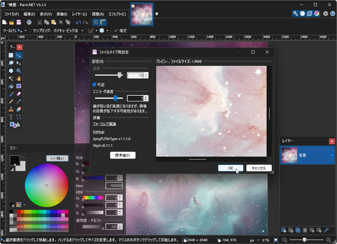This screenshot has height=244, width=337.
Task: Select the Paint Bucket tool
Action: pyautogui.click(x=11, y=86)
